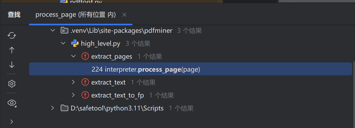Click the high_level.py Python file icon
Viewport: 355px width, 128px height.
tap(75, 43)
